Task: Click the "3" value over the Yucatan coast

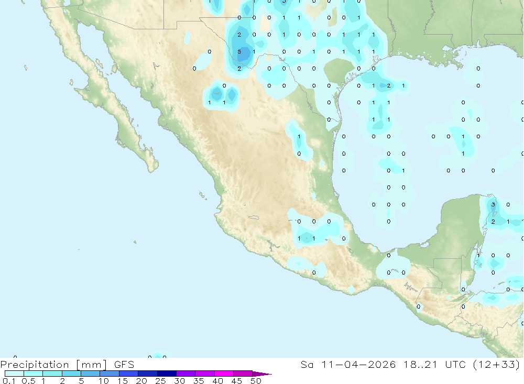Action: coord(493,204)
